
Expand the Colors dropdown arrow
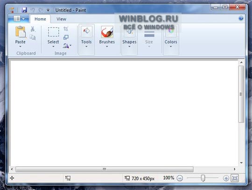pos(171,47)
